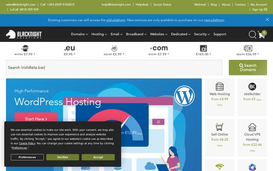Viewport: 273px width, 171px height.
Task: Open the About link
Action: 226,5
